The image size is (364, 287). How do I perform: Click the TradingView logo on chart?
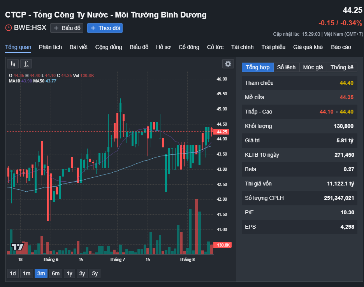[x=18, y=247]
